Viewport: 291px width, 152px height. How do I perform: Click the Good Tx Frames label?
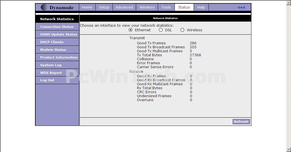tap(151, 43)
